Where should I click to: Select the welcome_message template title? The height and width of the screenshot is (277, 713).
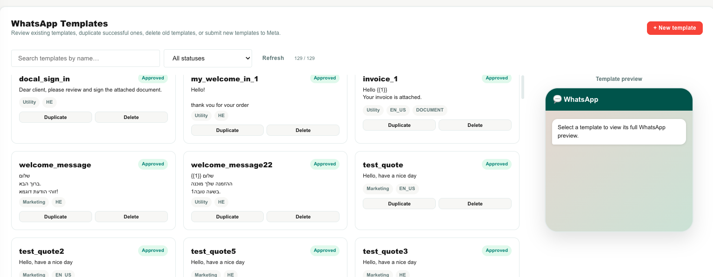point(55,165)
